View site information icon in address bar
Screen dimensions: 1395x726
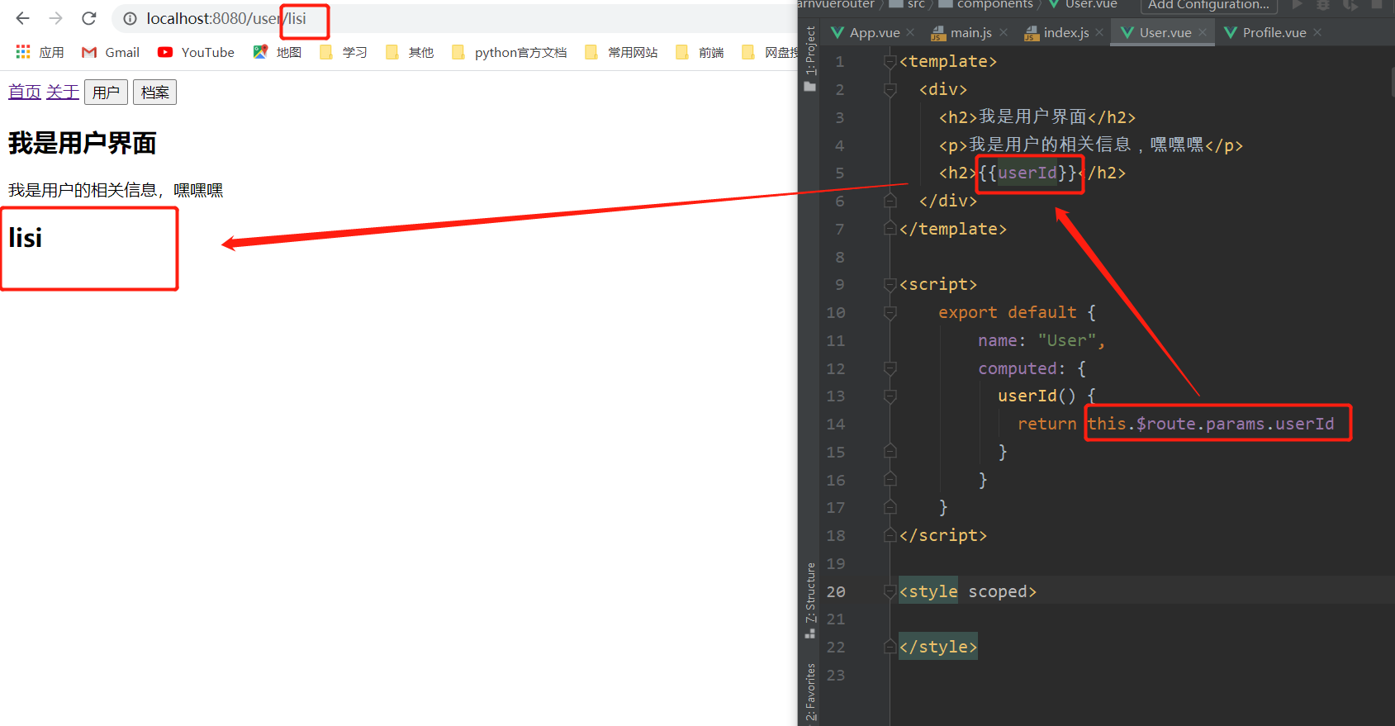click(130, 18)
